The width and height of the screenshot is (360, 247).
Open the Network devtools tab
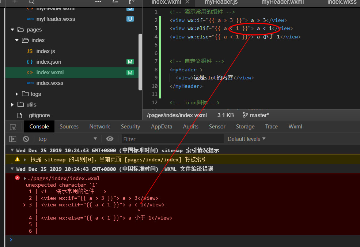click(x=100, y=127)
